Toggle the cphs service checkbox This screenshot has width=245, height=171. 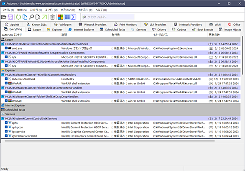point(6,123)
